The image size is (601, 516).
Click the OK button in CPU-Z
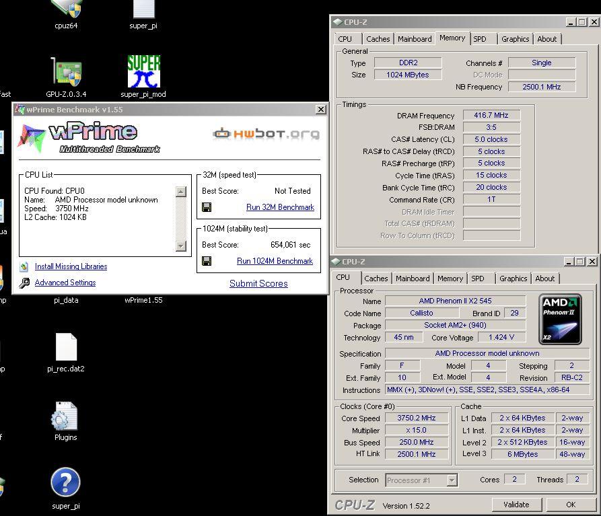(571, 505)
